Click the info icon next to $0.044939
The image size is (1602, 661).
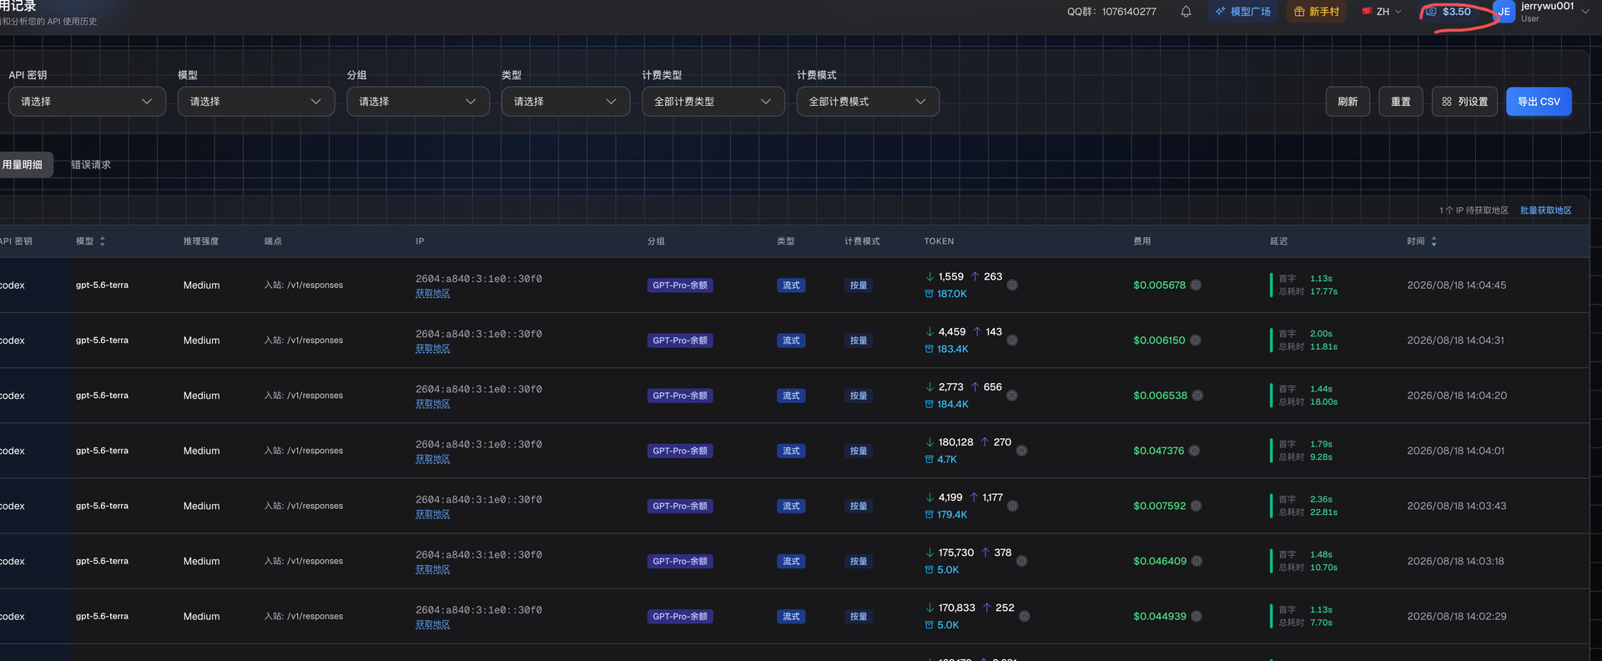click(1196, 616)
